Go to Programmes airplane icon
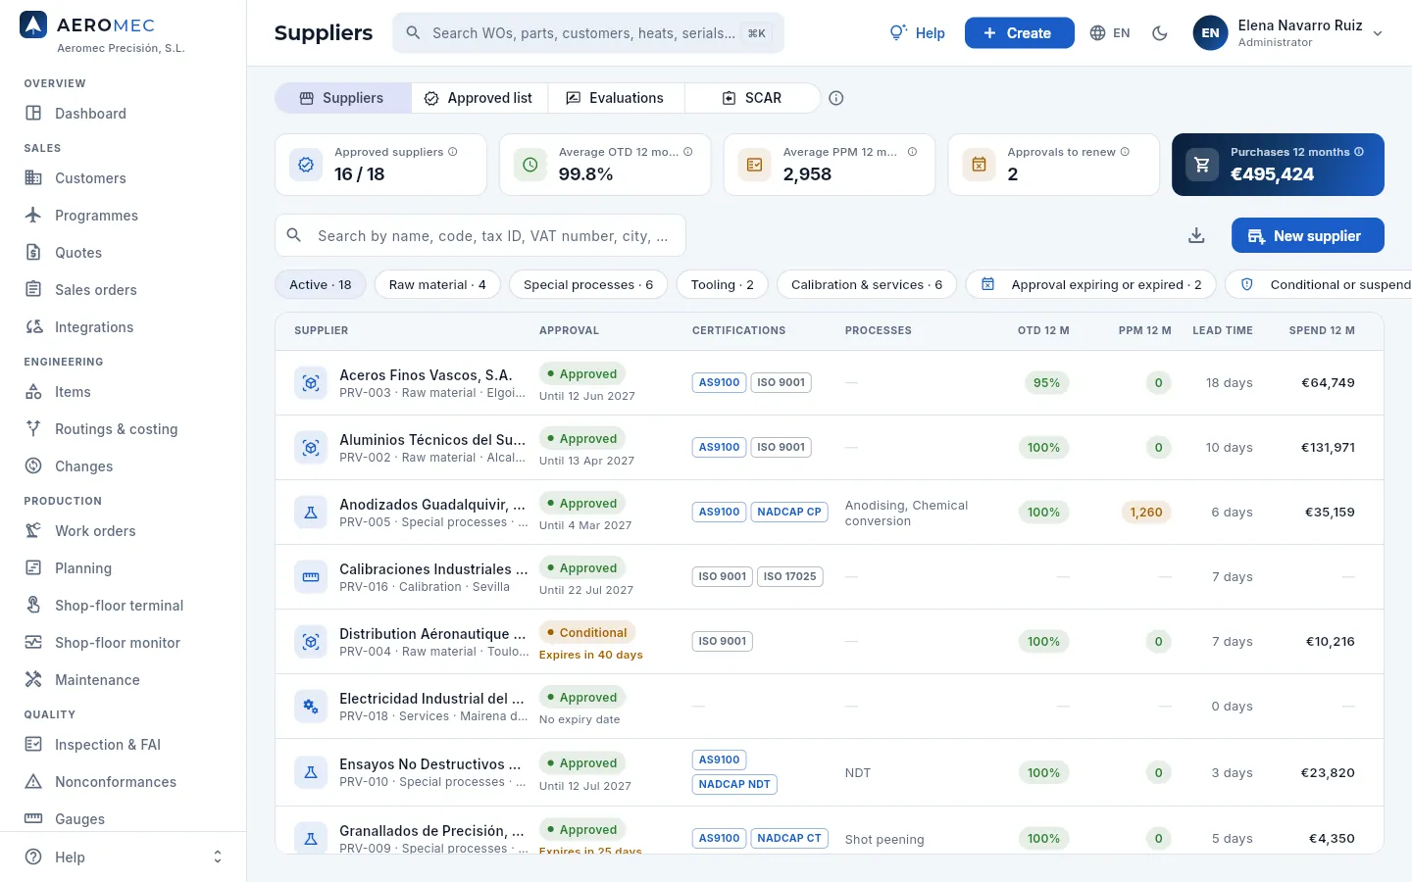1412x882 pixels. click(33, 215)
